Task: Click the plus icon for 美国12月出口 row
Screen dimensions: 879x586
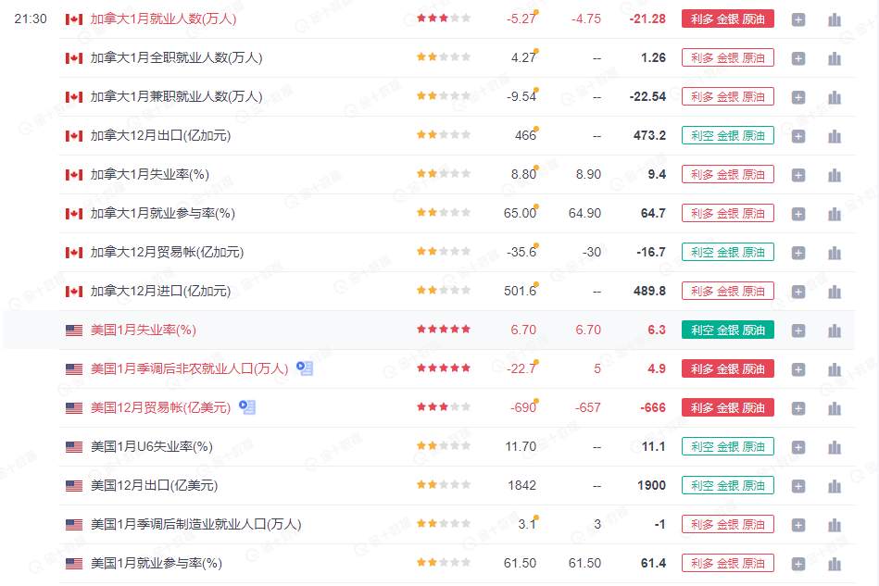Action: (x=798, y=487)
